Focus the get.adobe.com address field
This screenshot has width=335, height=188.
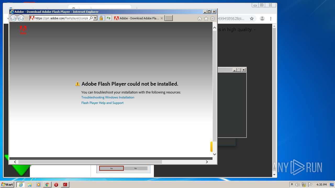click(x=62, y=18)
